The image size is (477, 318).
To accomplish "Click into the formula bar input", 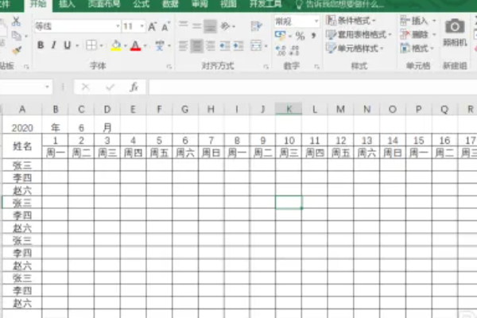I will [312, 87].
